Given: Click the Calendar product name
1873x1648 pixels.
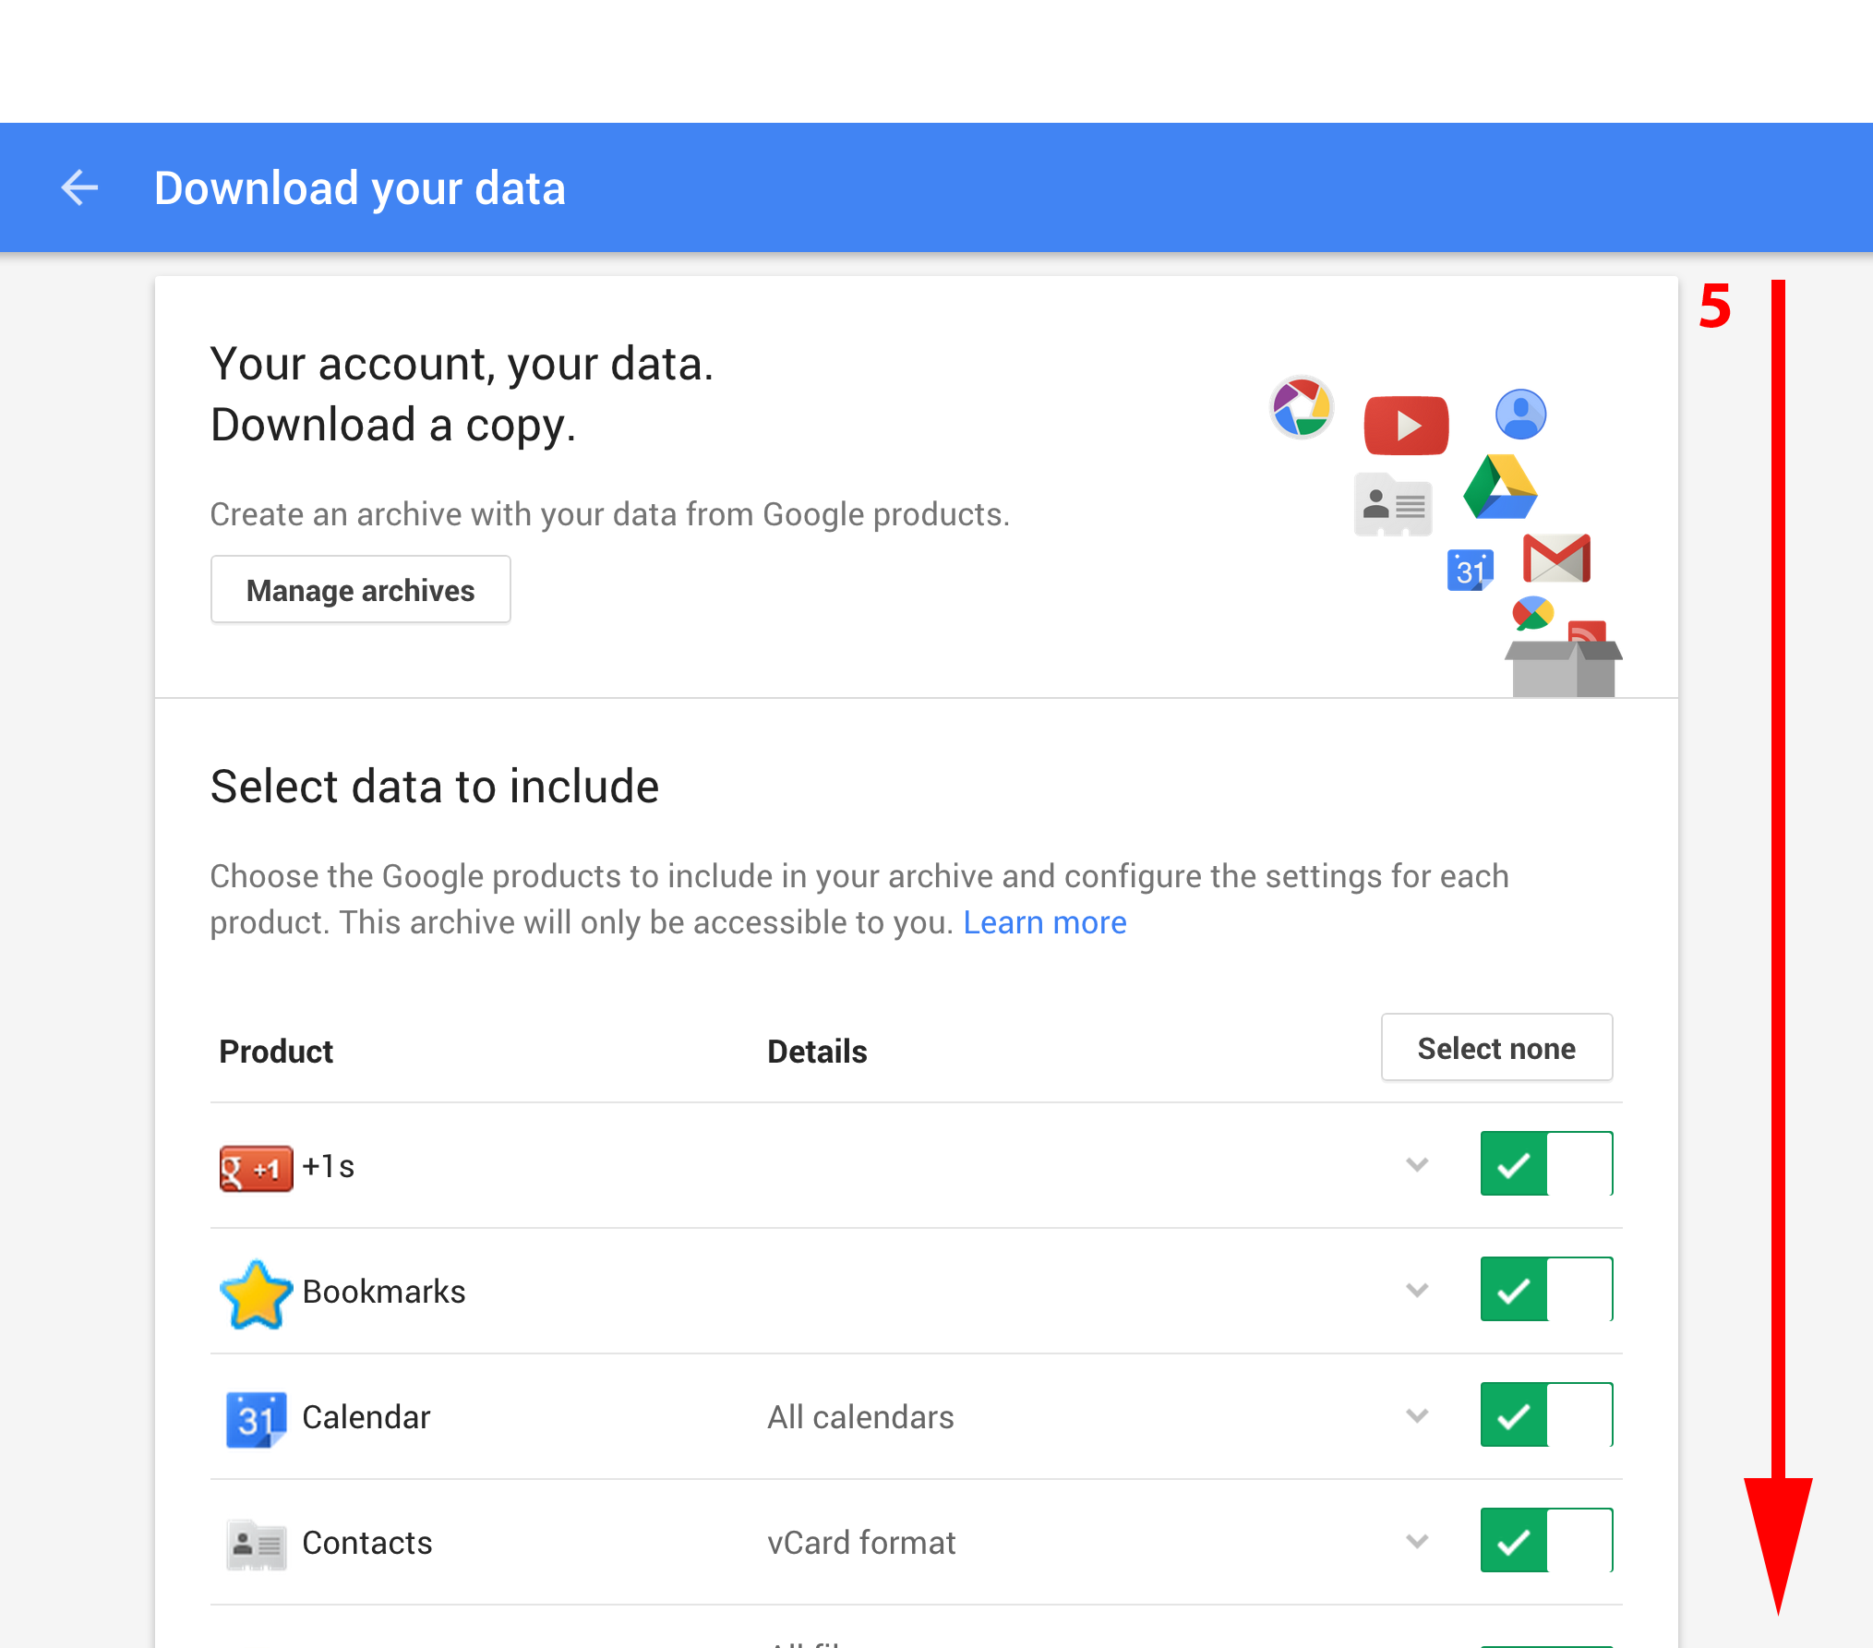Looking at the screenshot, I should 366,1416.
